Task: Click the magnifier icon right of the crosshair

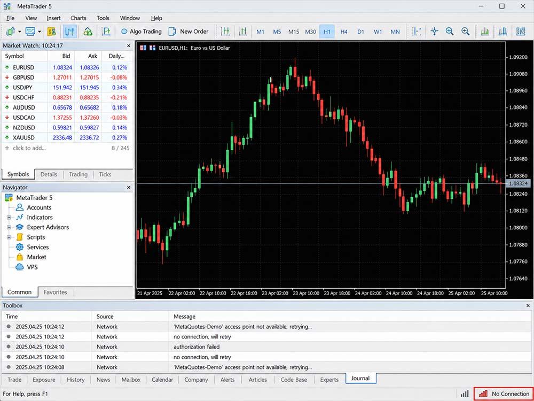Action: [x=450, y=32]
